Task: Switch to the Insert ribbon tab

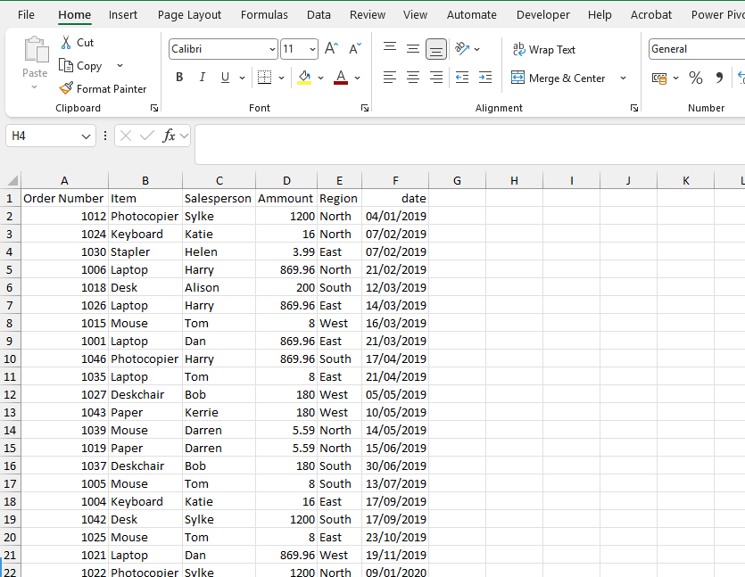Action: point(122,14)
